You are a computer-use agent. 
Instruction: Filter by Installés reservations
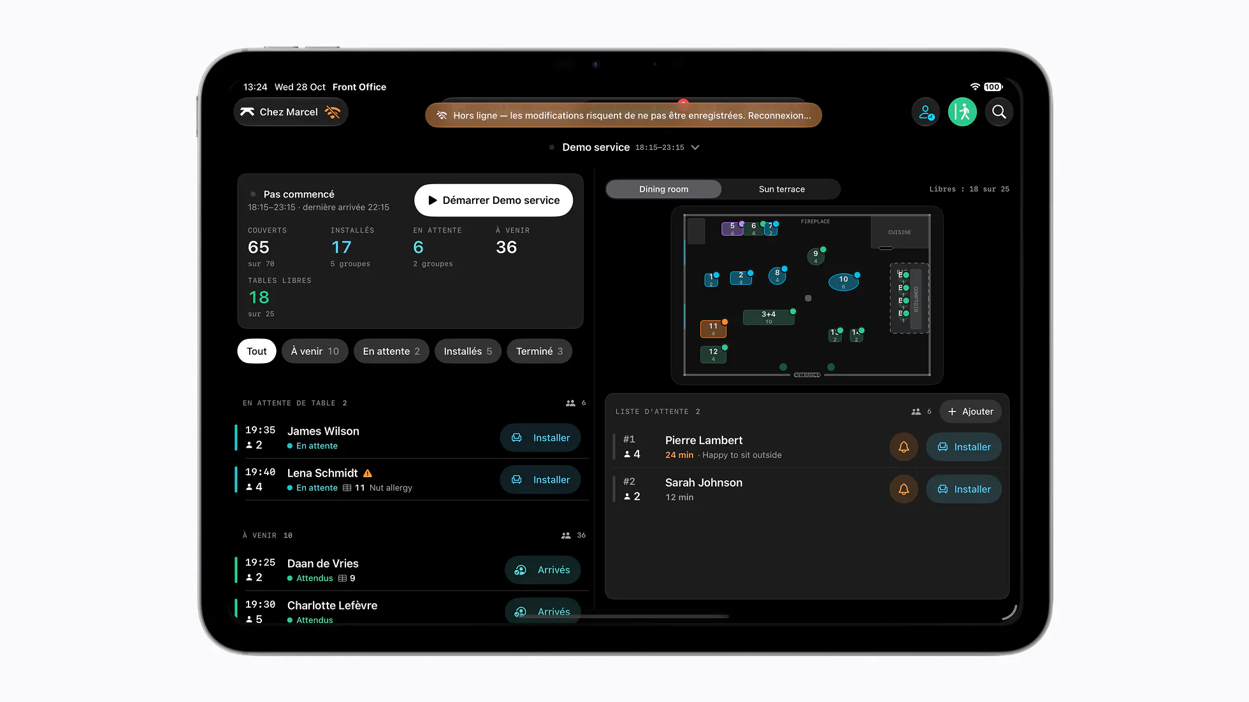pos(468,351)
